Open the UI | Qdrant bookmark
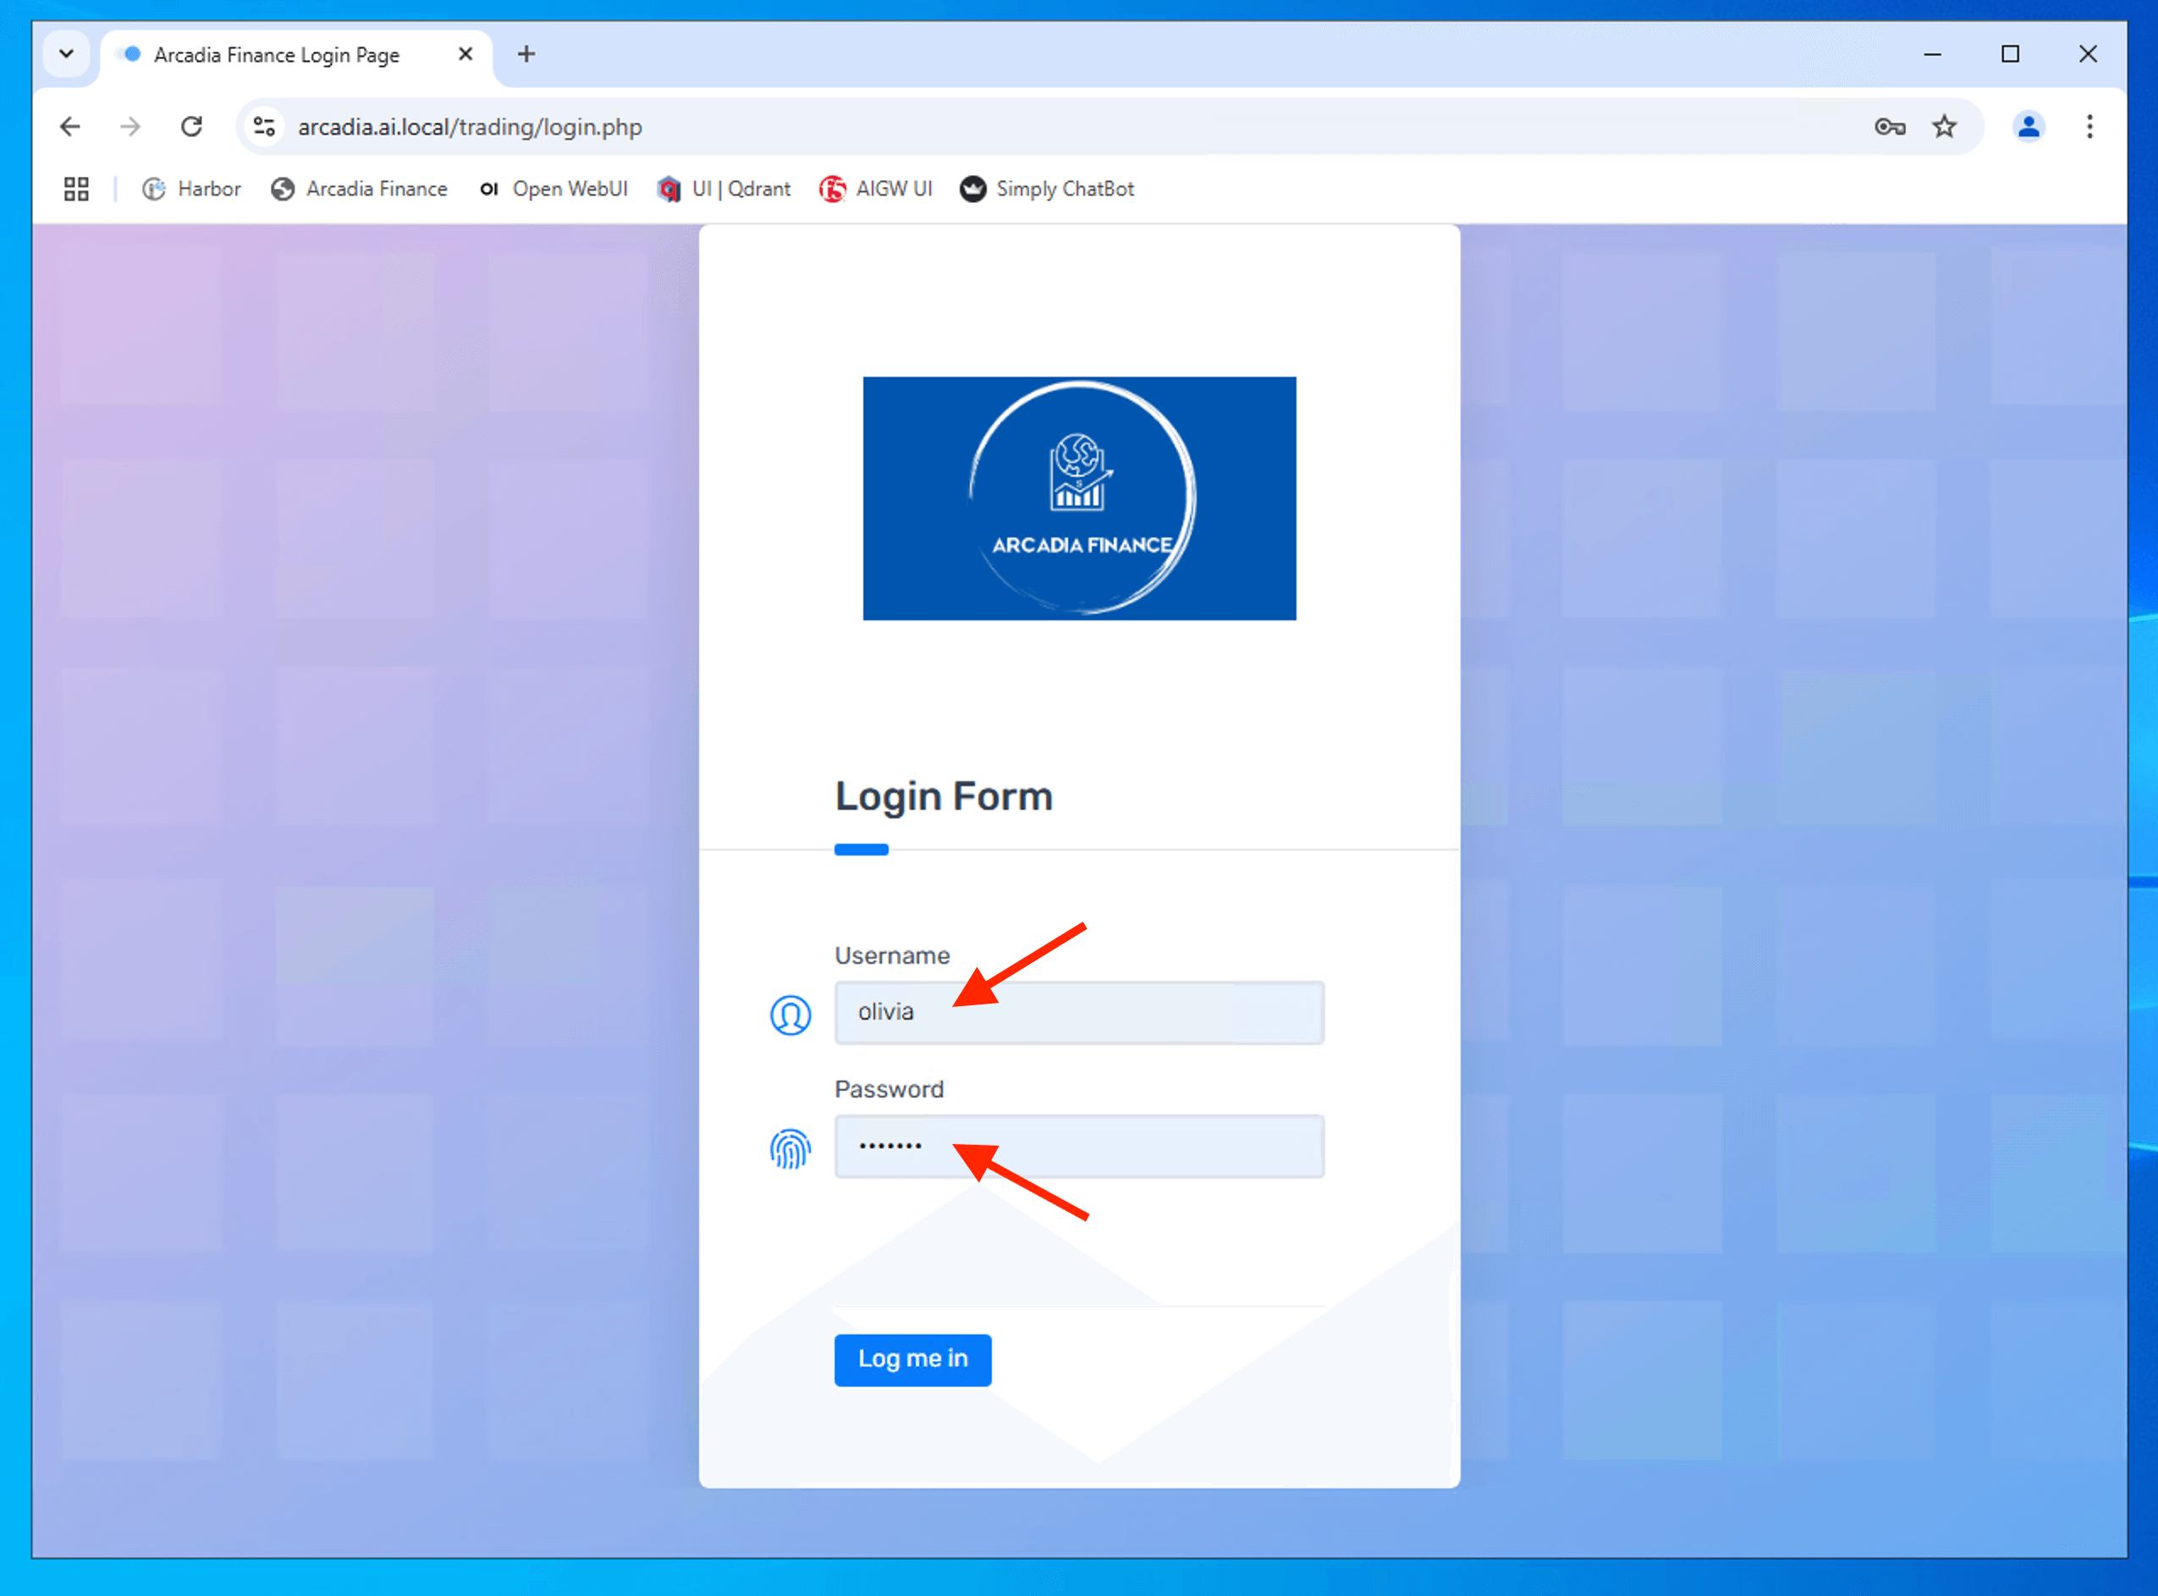Image resolution: width=2158 pixels, height=1596 pixels. (724, 190)
